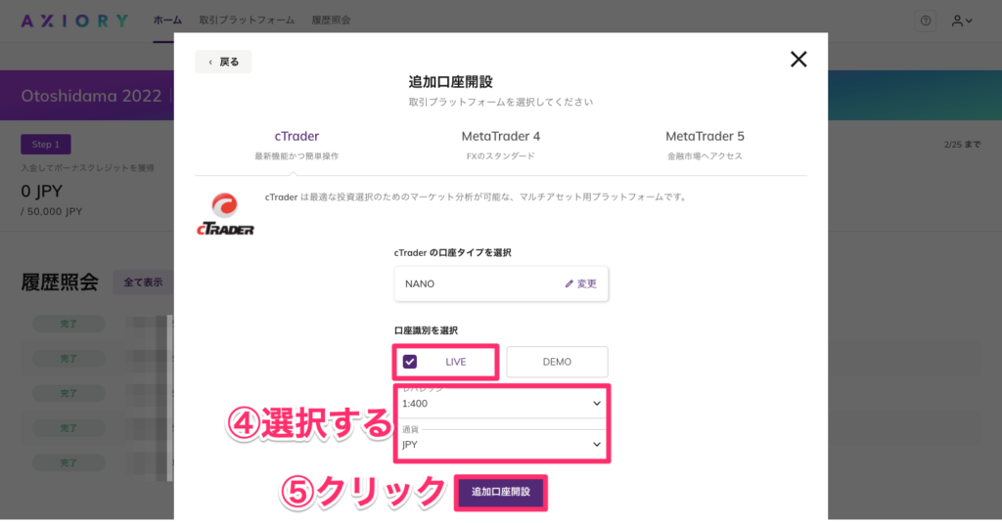Open the ホーム nav item

pos(167,21)
